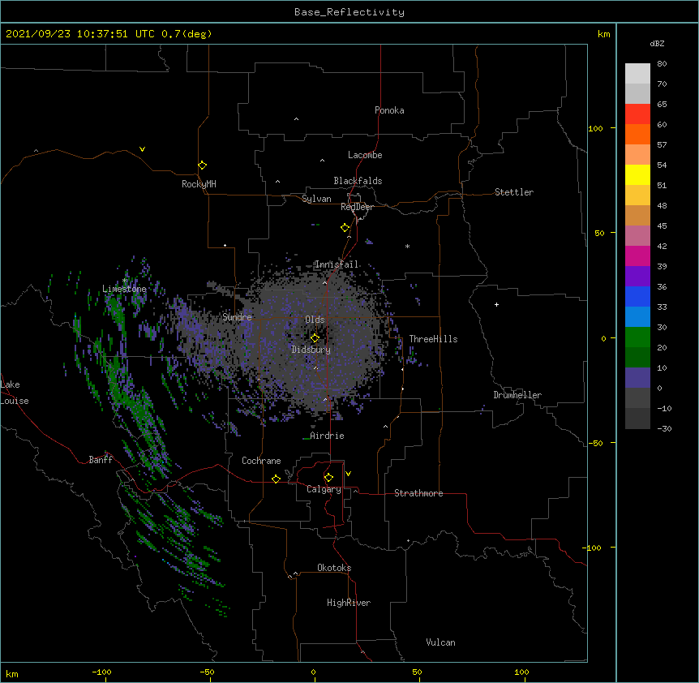Click the Airdrie label
Viewport: 699px width, 683px height.
(x=327, y=436)
